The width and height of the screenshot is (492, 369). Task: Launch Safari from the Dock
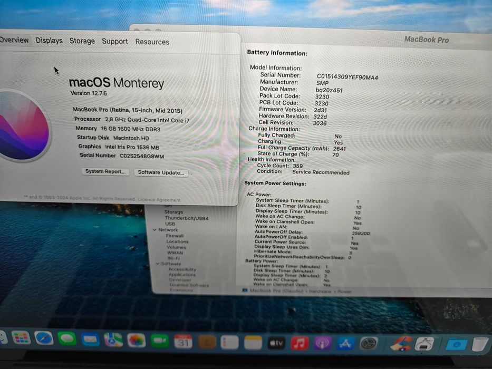tap(44, 338)
